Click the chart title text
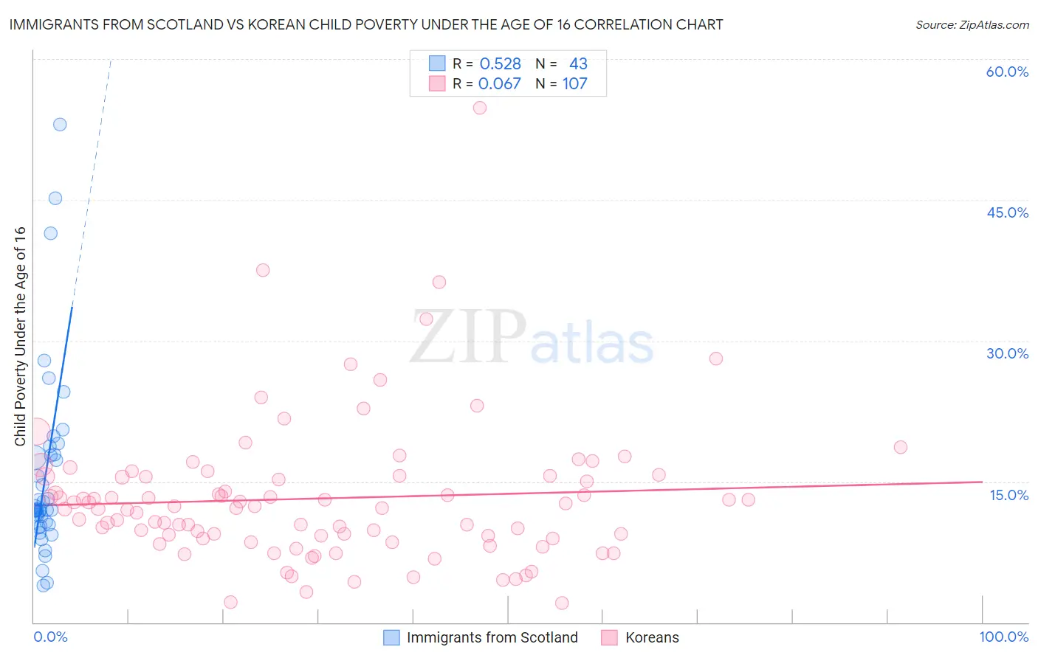This screenshot has width=1038, height=658. coord(366,24)
